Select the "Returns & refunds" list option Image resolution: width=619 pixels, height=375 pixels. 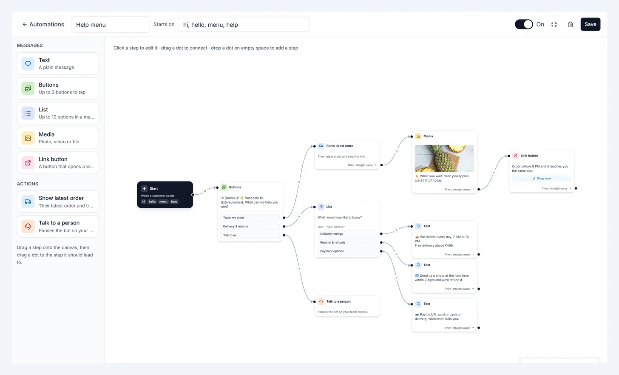tap(347, 242)
